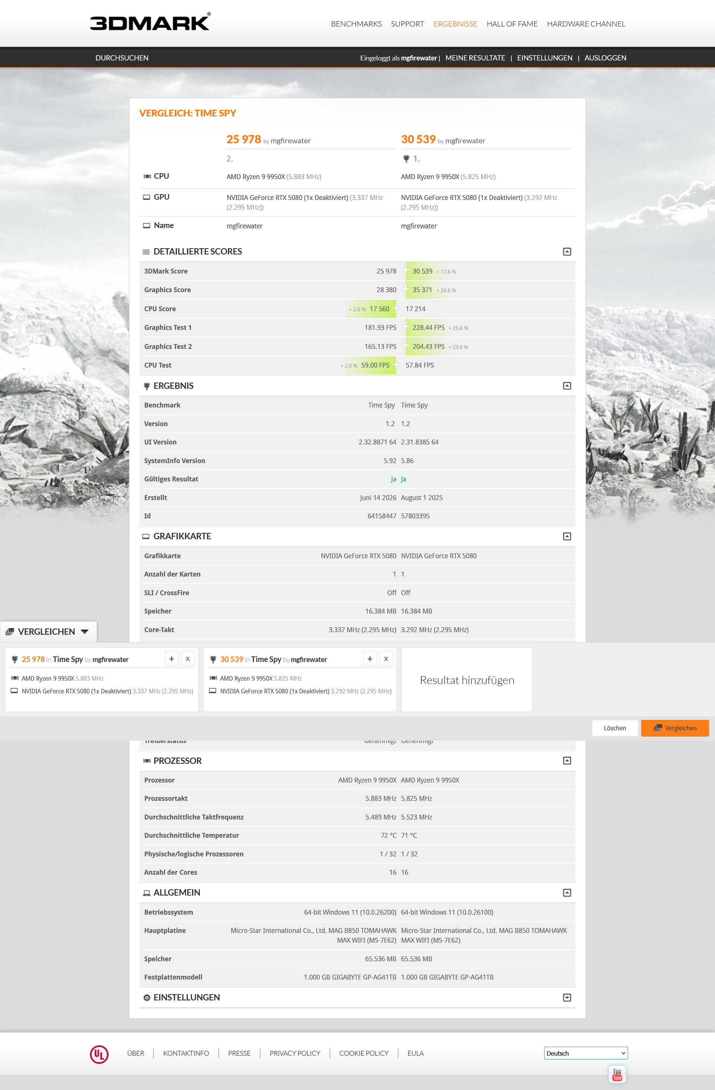This screenshot has width=715, height=1090.
Task: Remove the 25 978 result from comparison
Action: coord(188,659)
